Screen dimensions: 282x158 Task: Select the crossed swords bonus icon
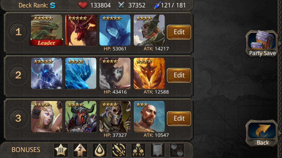pos(119,150)
